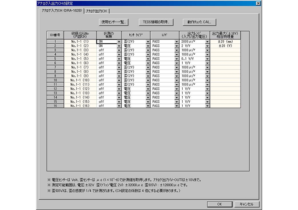Close the dialog window with X

(258, 3)
